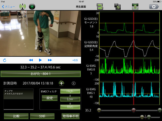The image size is (162, 121).
Task: Fast forward the video playback
Action: [50, 60]
